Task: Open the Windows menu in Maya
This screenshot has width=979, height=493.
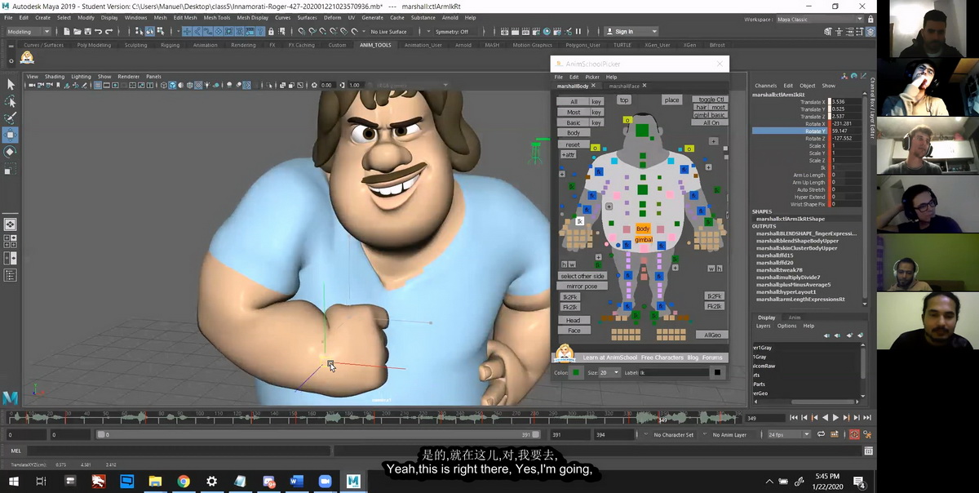Action: tap(135, 17)
